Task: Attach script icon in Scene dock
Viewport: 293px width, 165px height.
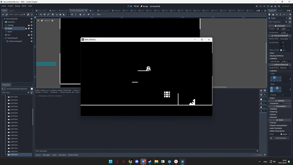Action: (28, 14)
